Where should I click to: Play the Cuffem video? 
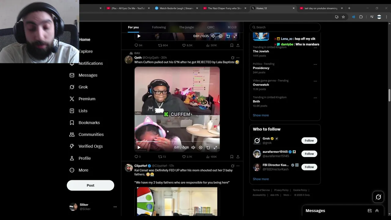coord(139,147)
